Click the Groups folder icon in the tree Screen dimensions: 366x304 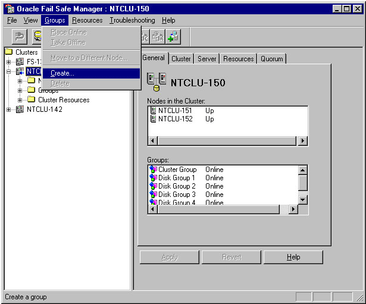tap(32, 90)
